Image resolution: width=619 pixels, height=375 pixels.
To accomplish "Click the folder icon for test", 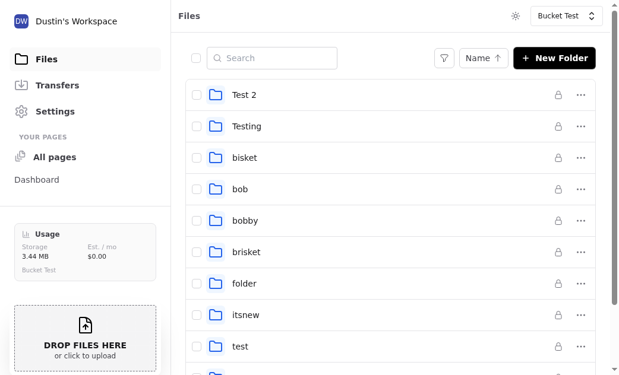I will (x=216, y=347).
